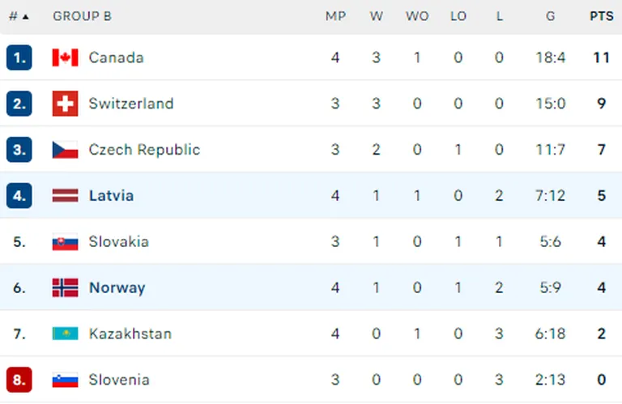This screenshot has width=622, height=404.
Task: Click the Canada flag icon
Action: point(65,57)
